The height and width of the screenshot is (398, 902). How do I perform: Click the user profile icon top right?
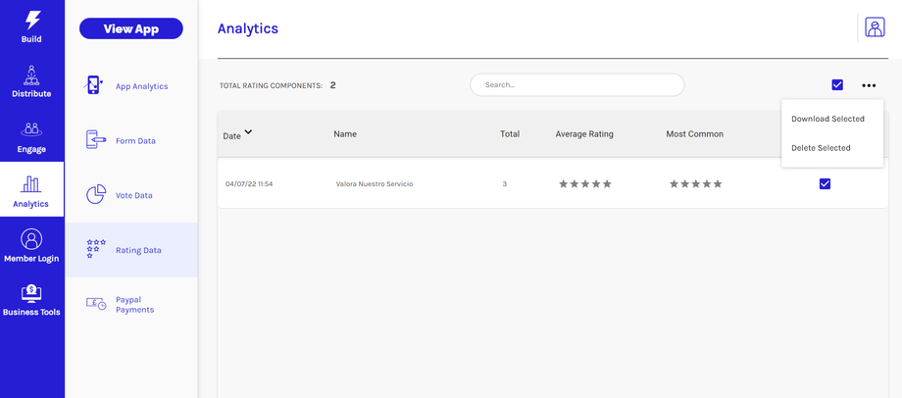pos(875,28)
